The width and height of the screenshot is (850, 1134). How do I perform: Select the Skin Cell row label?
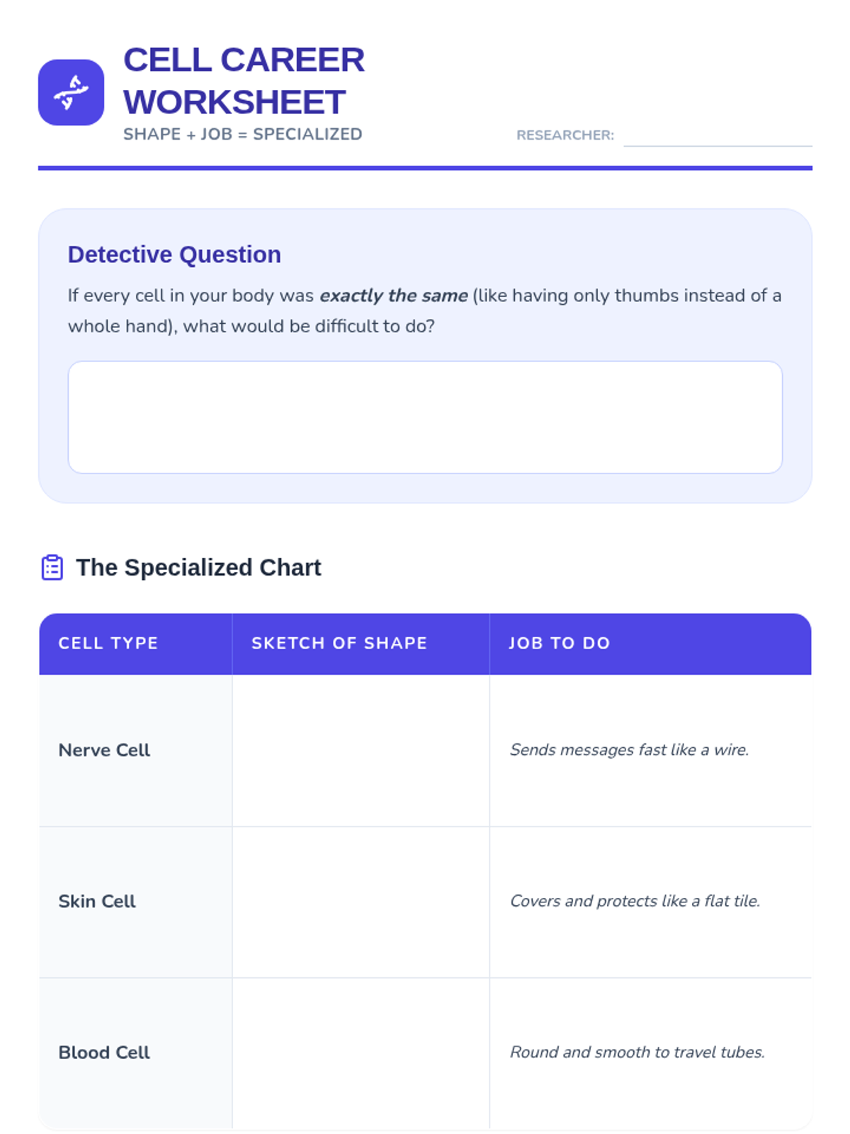pos(97,902)
